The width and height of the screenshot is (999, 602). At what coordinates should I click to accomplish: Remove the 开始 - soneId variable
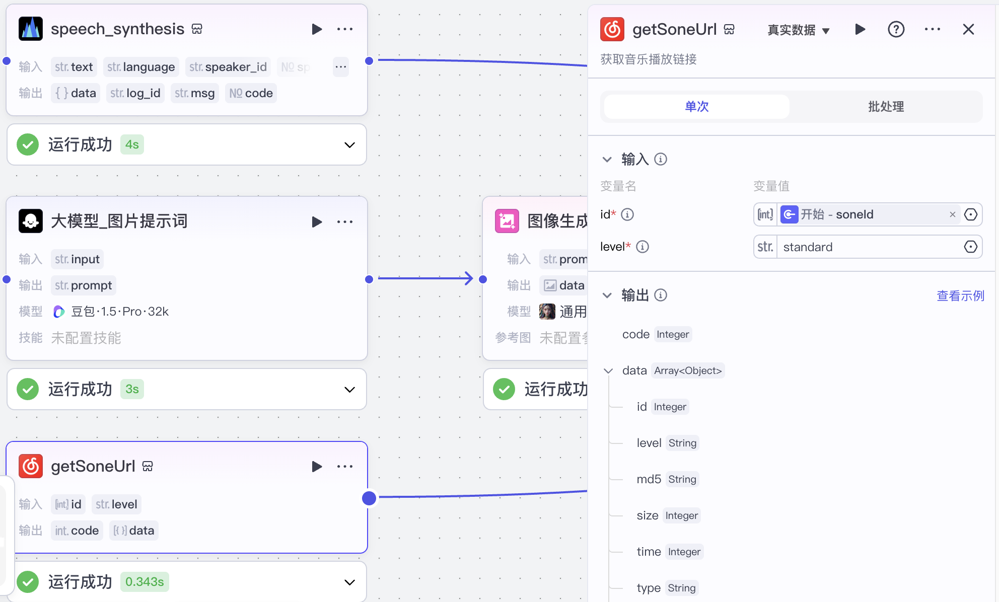point(953,214)
